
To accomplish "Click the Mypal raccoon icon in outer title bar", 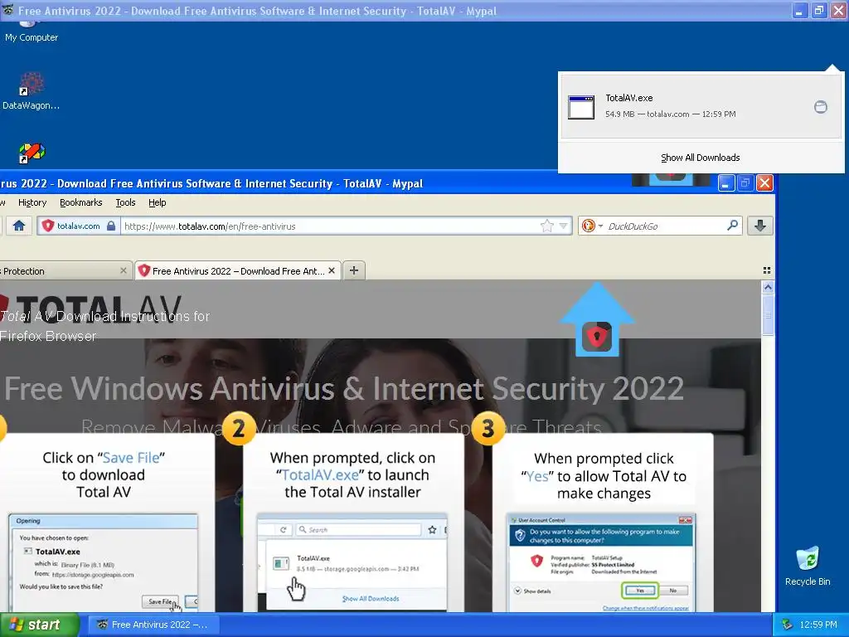I will (7, 10).
